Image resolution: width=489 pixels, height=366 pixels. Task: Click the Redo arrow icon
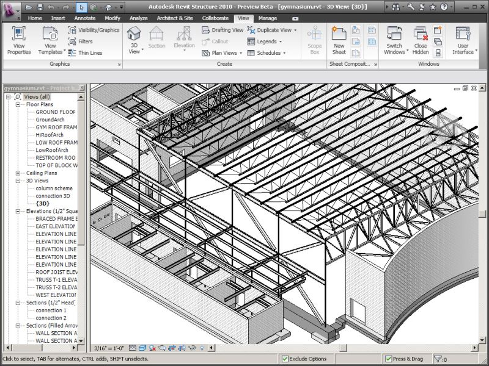click(x=66, y=7)
